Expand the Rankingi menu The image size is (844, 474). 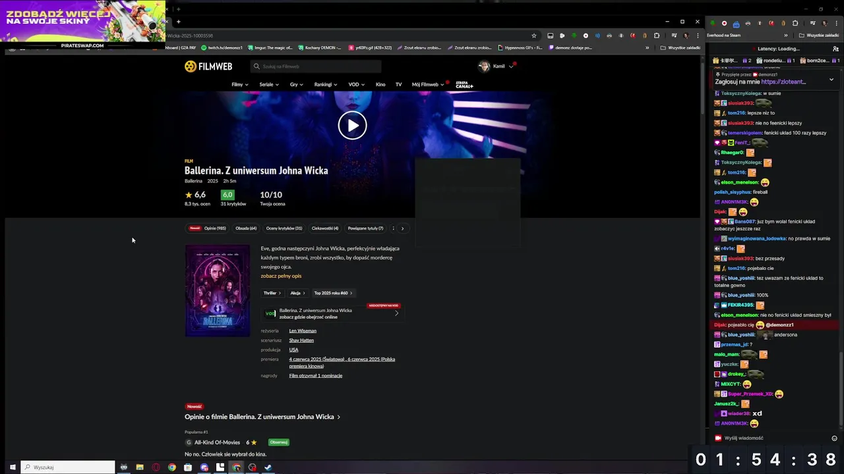click(x=326, y=84)
